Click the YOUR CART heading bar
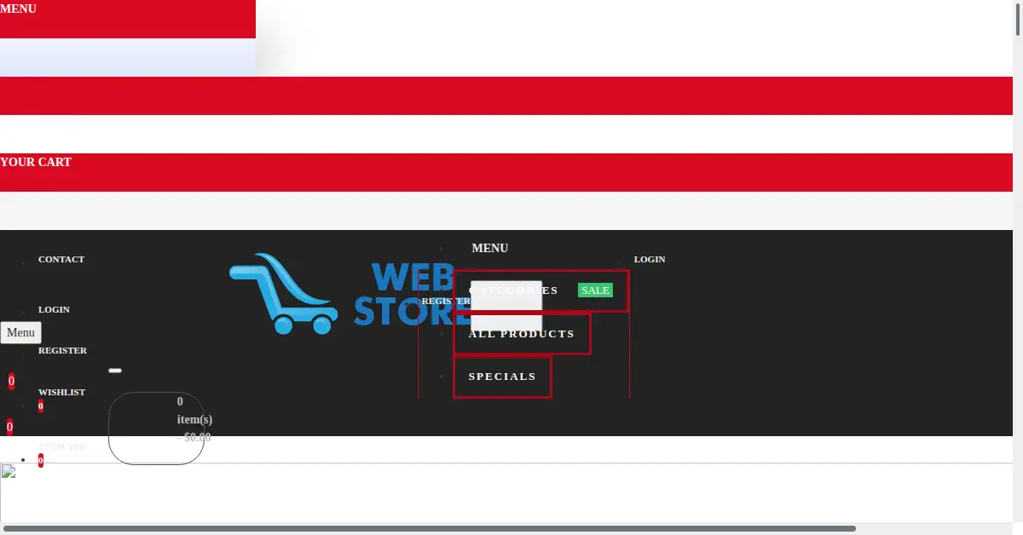 point(506,172)
